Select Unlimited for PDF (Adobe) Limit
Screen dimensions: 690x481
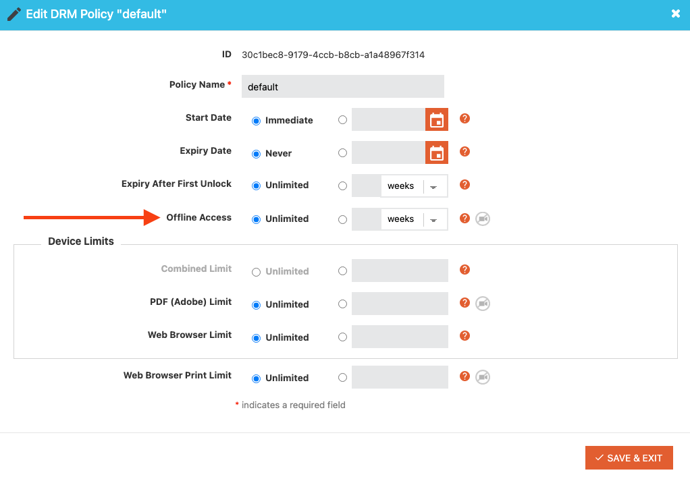pos(256,305)
